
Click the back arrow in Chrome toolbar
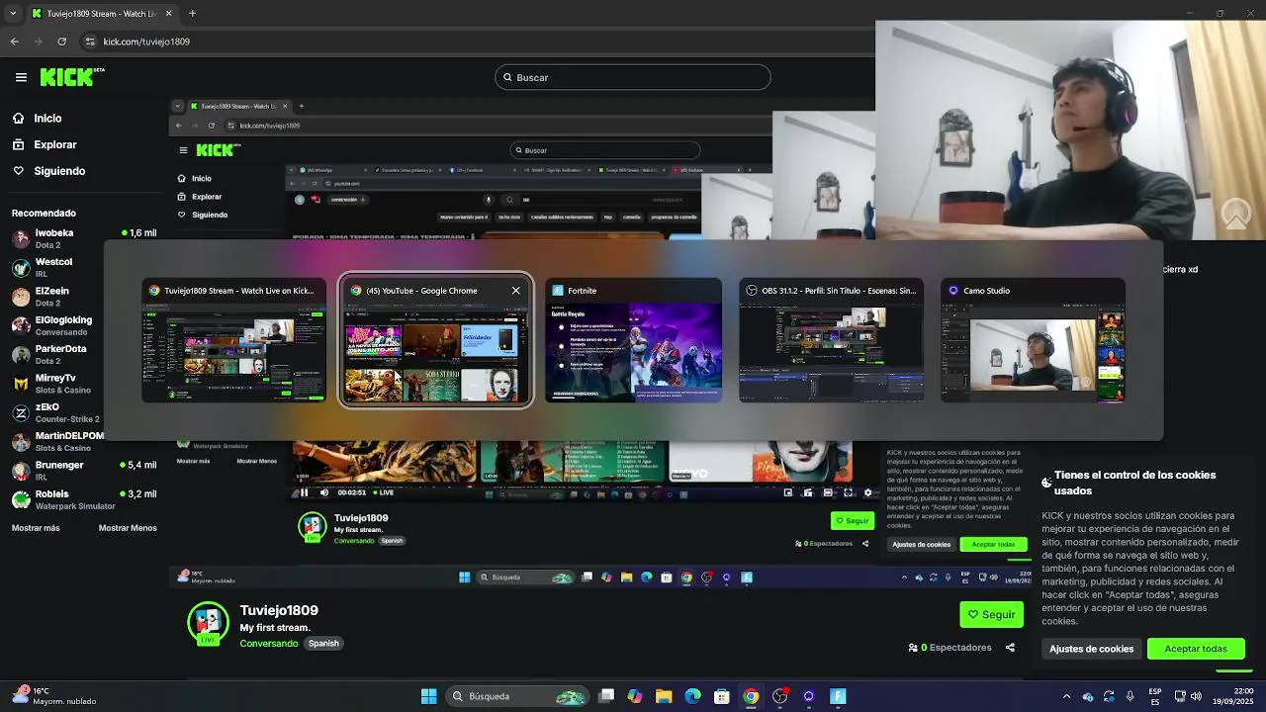[14, 42]
